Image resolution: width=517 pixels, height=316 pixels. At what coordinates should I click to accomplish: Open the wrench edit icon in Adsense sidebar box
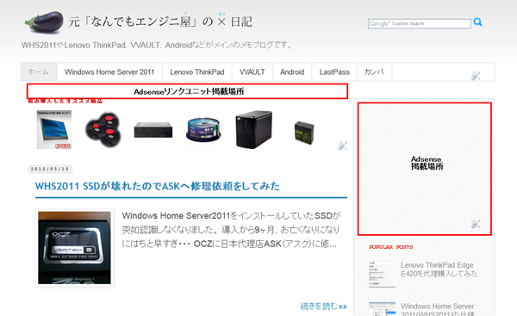pos(476,224)
